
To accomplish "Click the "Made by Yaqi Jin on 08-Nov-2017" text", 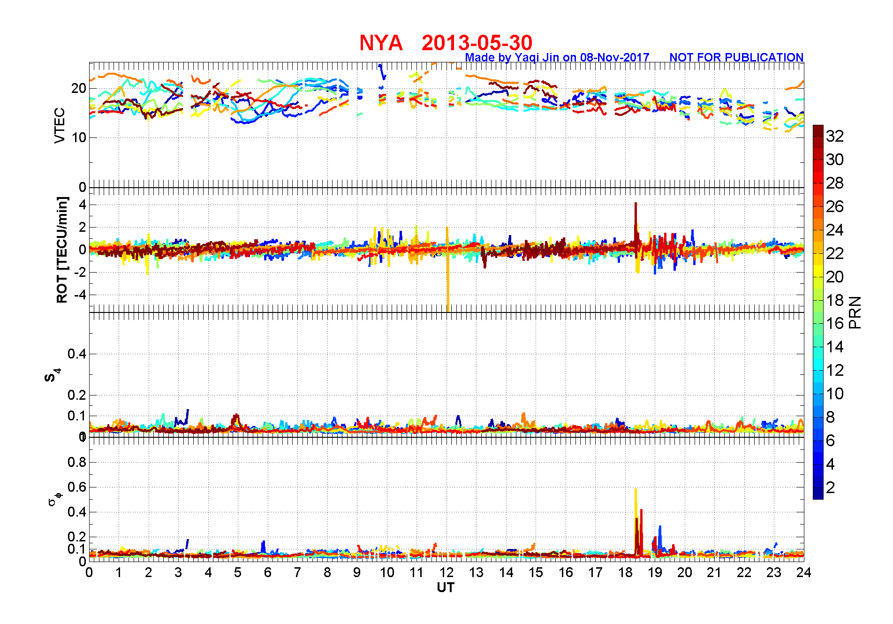I will [557, 57].
